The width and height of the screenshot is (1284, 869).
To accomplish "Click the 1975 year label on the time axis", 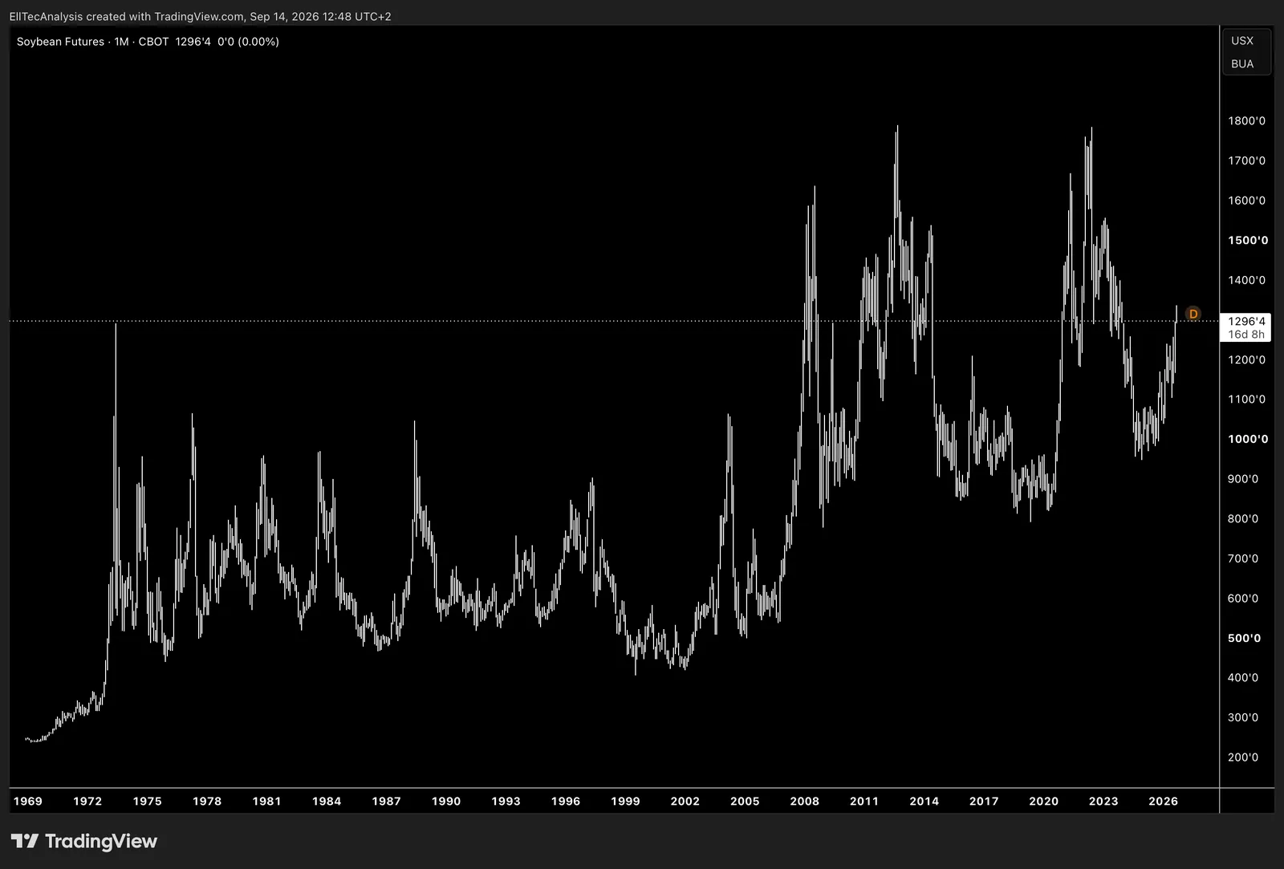I will 147,801.
